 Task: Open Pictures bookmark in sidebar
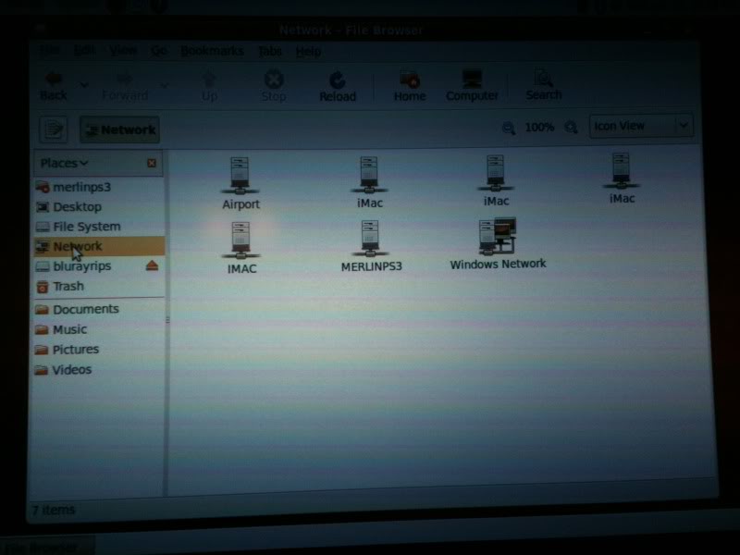(x=98, y=350)
